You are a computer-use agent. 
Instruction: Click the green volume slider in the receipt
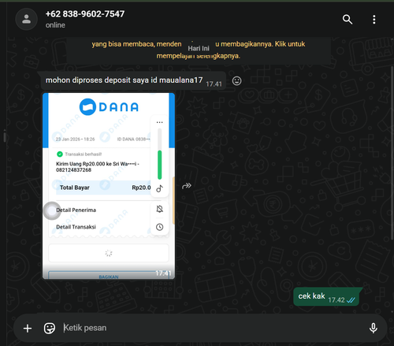click(x=159, y=165)
